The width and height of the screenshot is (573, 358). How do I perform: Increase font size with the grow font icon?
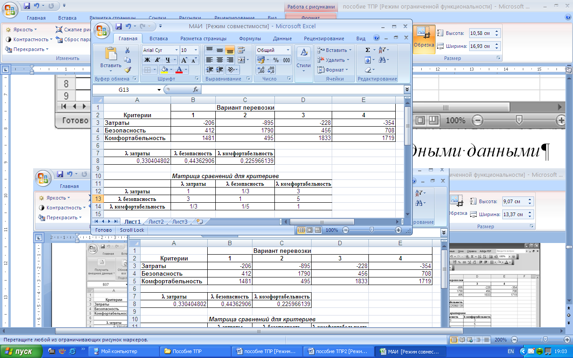(x=184, y=60)
